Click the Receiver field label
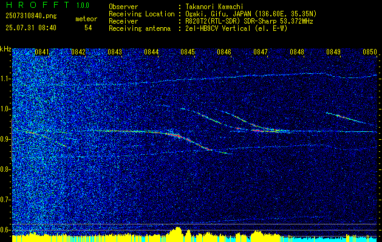Image resolution: width=382 pixels, height=242 pixels. point(123,21)
